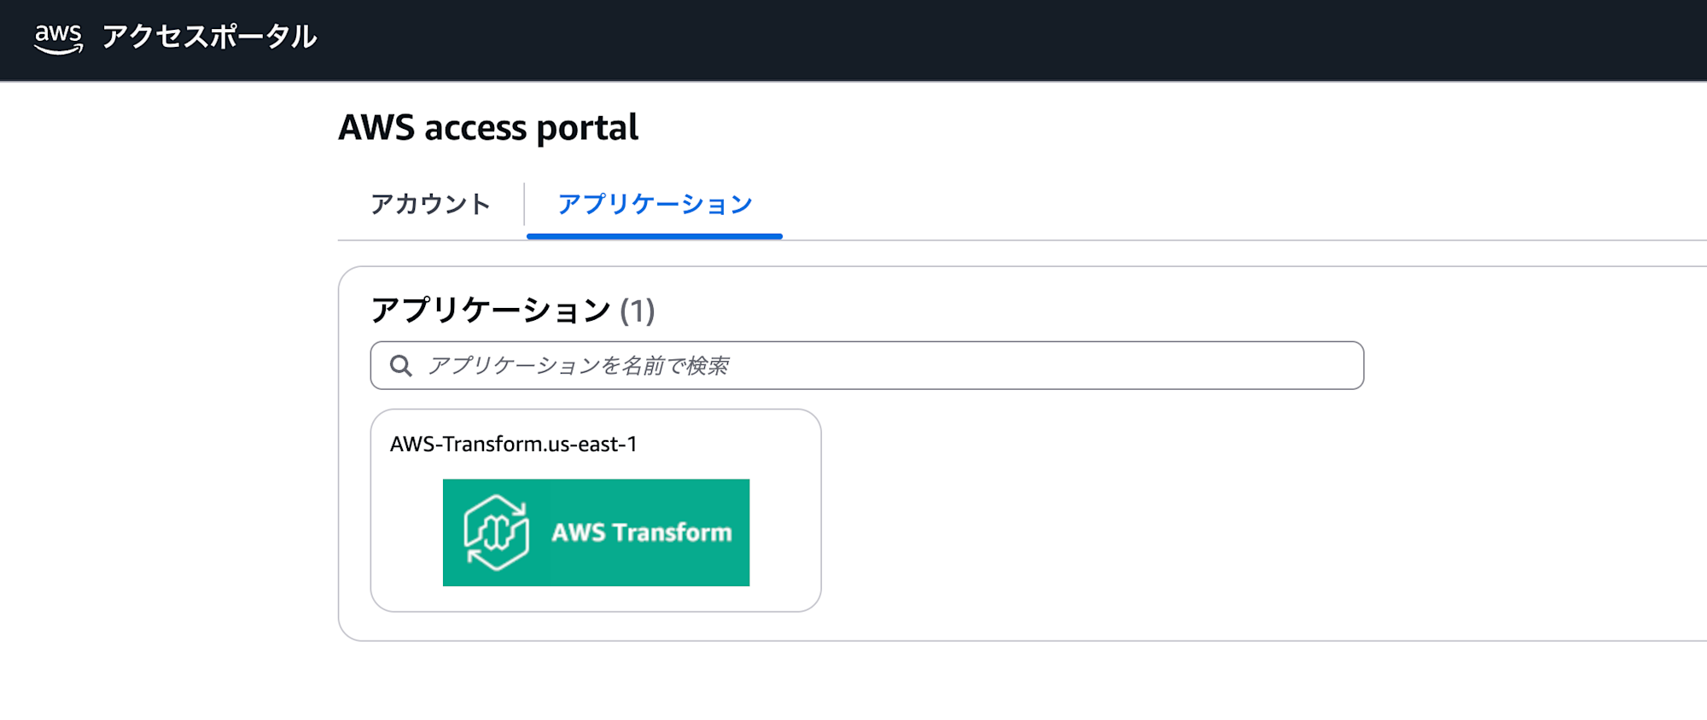Click the アプリケーションを名前で検索 placeholder text
This screenshot has width=1707, height=720.
tap(578, 366)
